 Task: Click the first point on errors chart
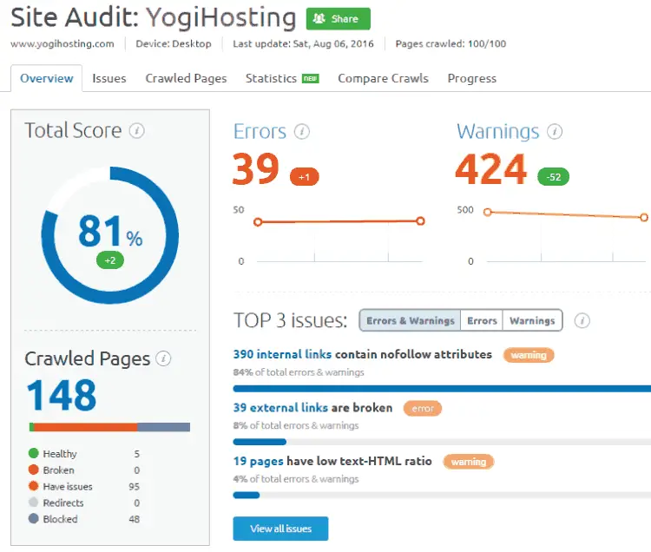point(258,222)
